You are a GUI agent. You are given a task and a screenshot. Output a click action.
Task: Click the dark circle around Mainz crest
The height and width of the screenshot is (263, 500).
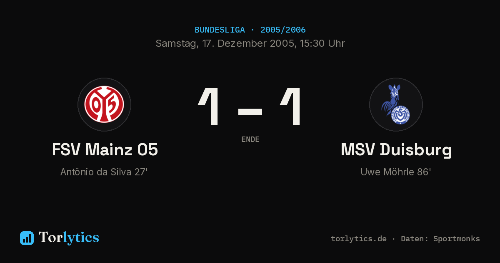[104, 104]
